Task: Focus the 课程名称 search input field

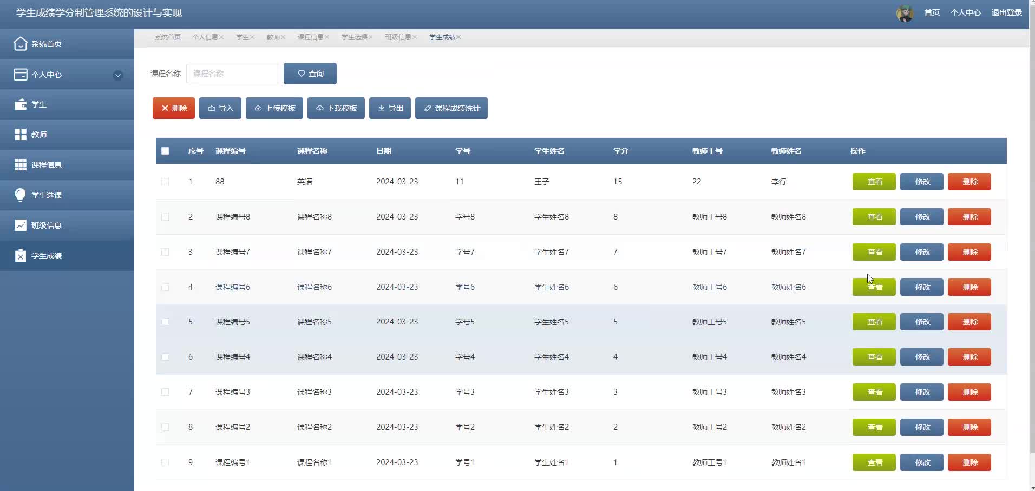Action: coord(232,74)
